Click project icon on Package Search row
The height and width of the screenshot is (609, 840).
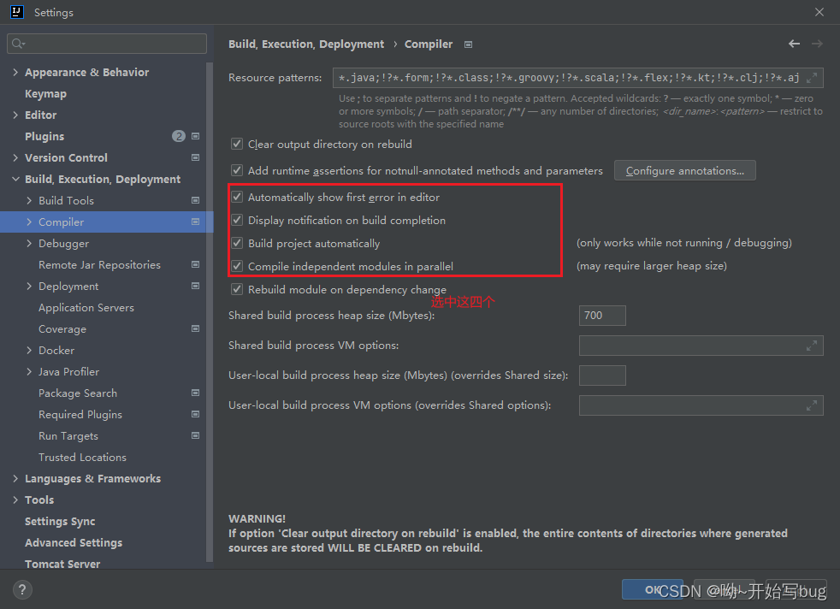(196, 393)
